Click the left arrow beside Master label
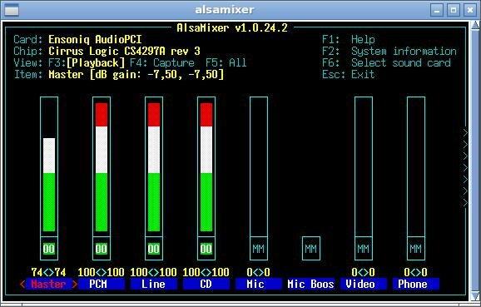The image size is (481, 307). pos(22,284)
